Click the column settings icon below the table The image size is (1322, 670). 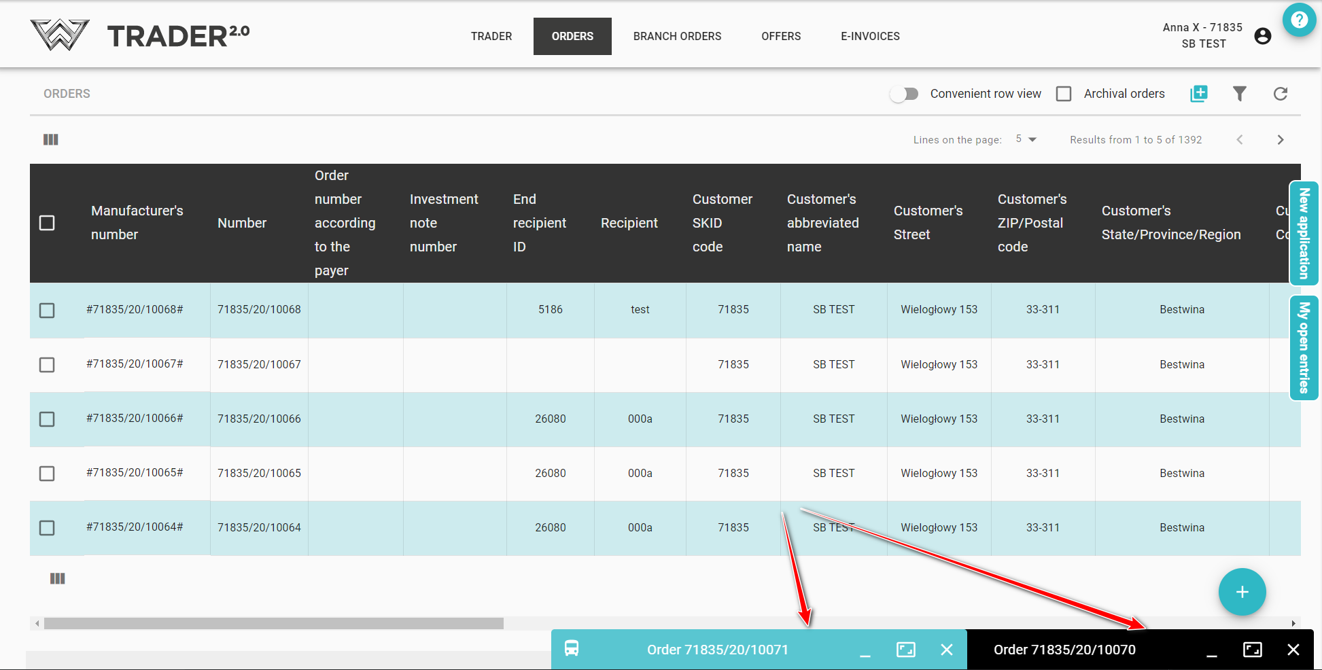click(58, 578)
